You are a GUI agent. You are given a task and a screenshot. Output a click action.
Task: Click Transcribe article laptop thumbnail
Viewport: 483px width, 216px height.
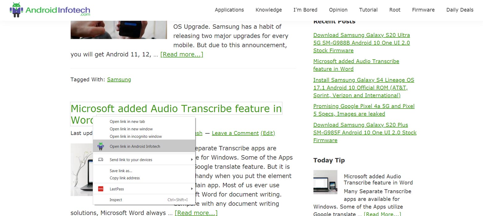(82, 170)
